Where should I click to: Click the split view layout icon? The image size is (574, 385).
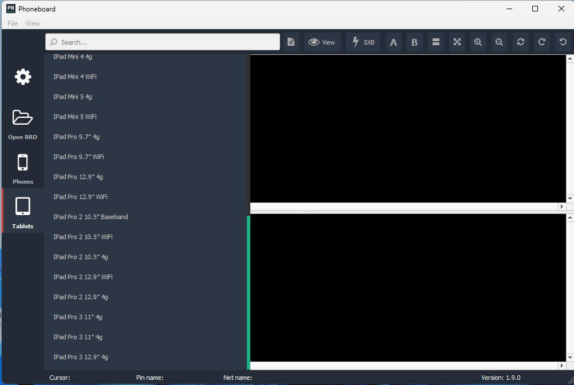point(435,42)
